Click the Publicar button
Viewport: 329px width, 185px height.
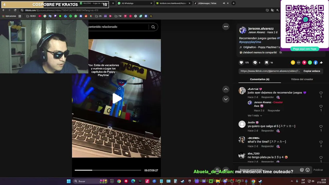pos(318,170)
